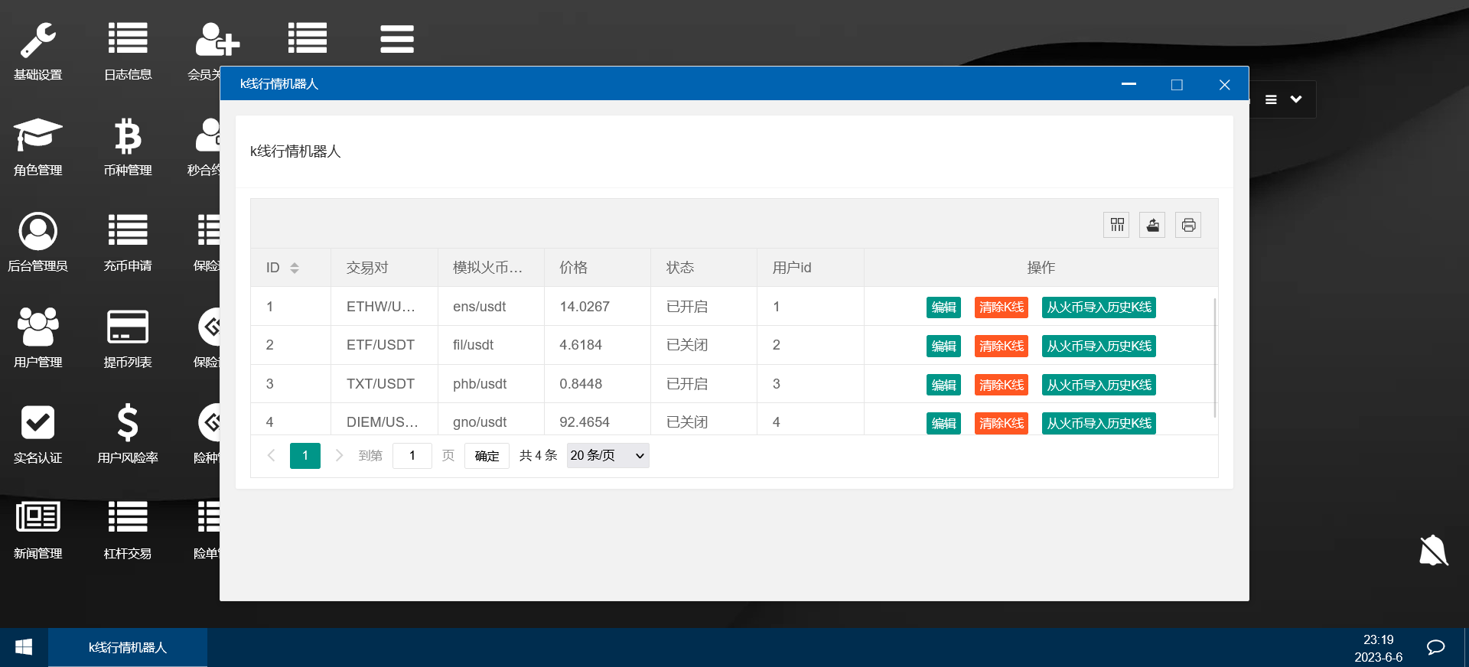1469x667 pixels.
Task: Select k线行情机器人 taskbar tab
Action: tap(128, 648)
